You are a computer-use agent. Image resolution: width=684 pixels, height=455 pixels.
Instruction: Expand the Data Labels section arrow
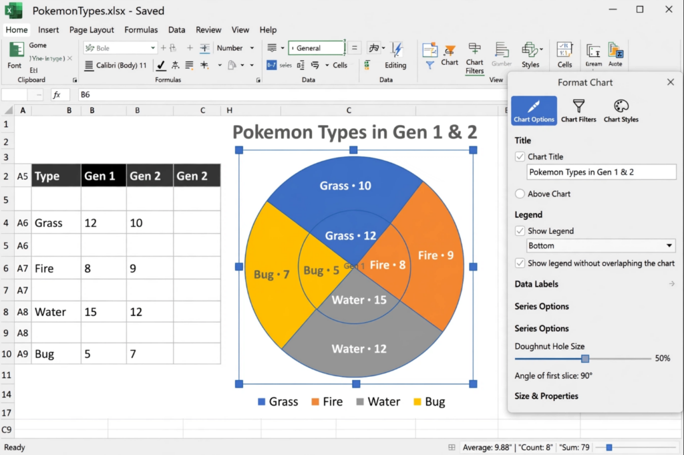[672, 284]
